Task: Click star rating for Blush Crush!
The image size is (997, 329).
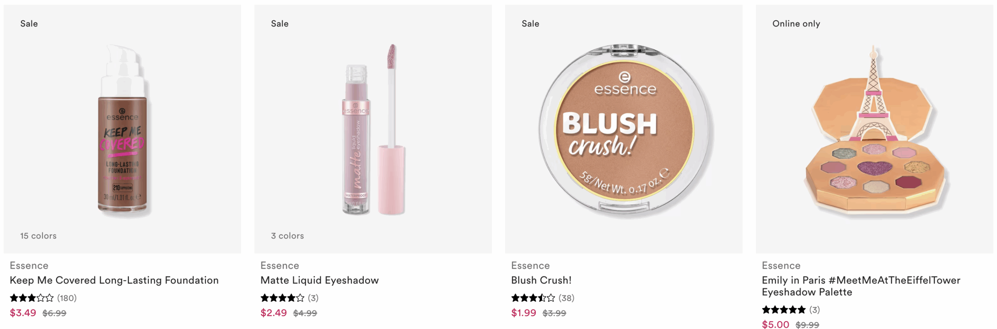Action: pos(533,298)
